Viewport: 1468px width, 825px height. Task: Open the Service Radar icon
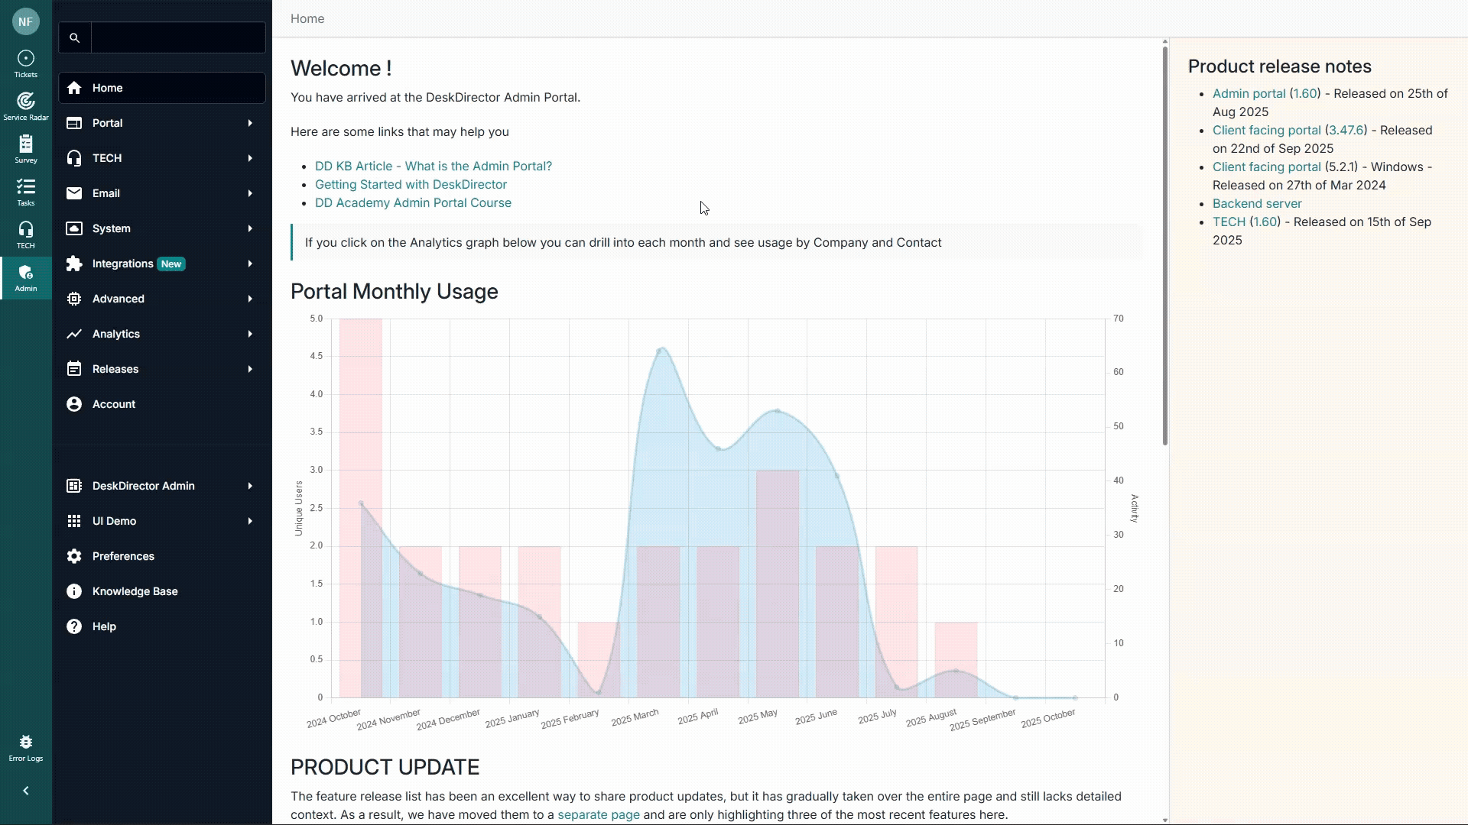[25, 106]
